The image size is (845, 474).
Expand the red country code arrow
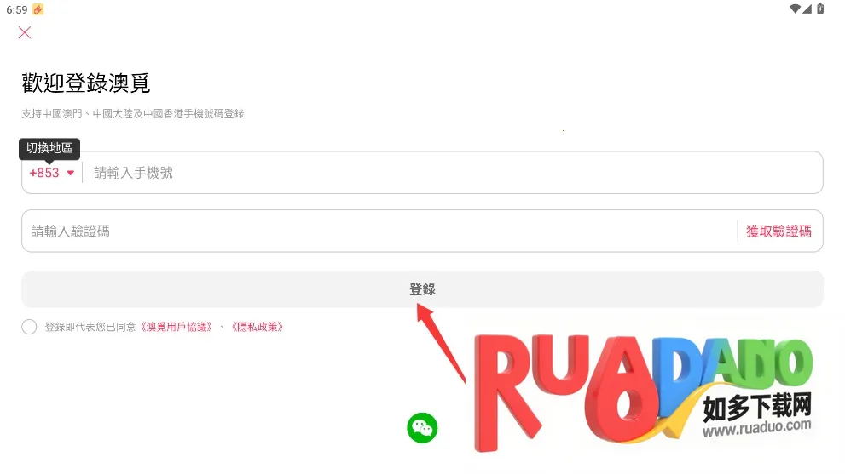click(x=71, y=173)
